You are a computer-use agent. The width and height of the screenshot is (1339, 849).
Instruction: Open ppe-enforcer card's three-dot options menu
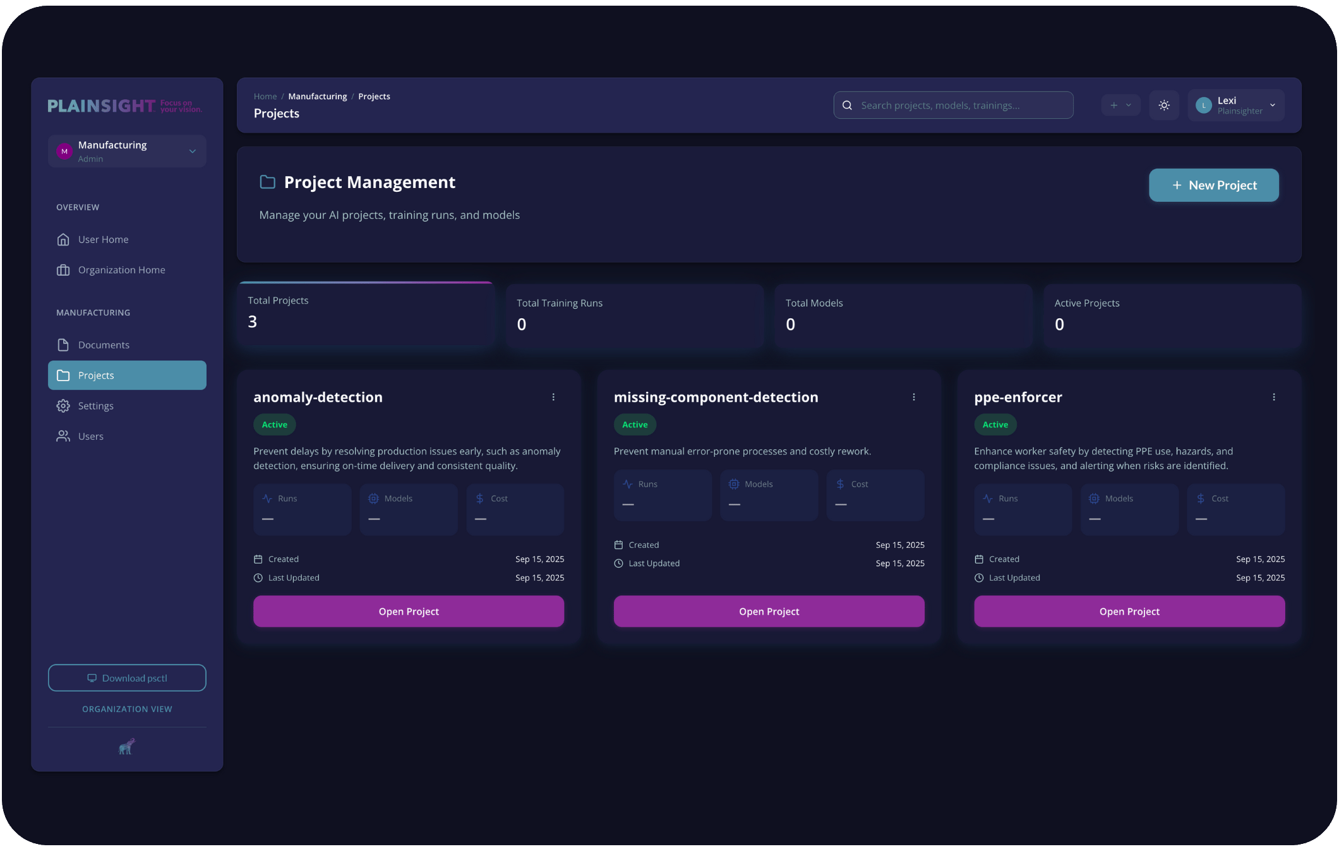coord(1273,397)
